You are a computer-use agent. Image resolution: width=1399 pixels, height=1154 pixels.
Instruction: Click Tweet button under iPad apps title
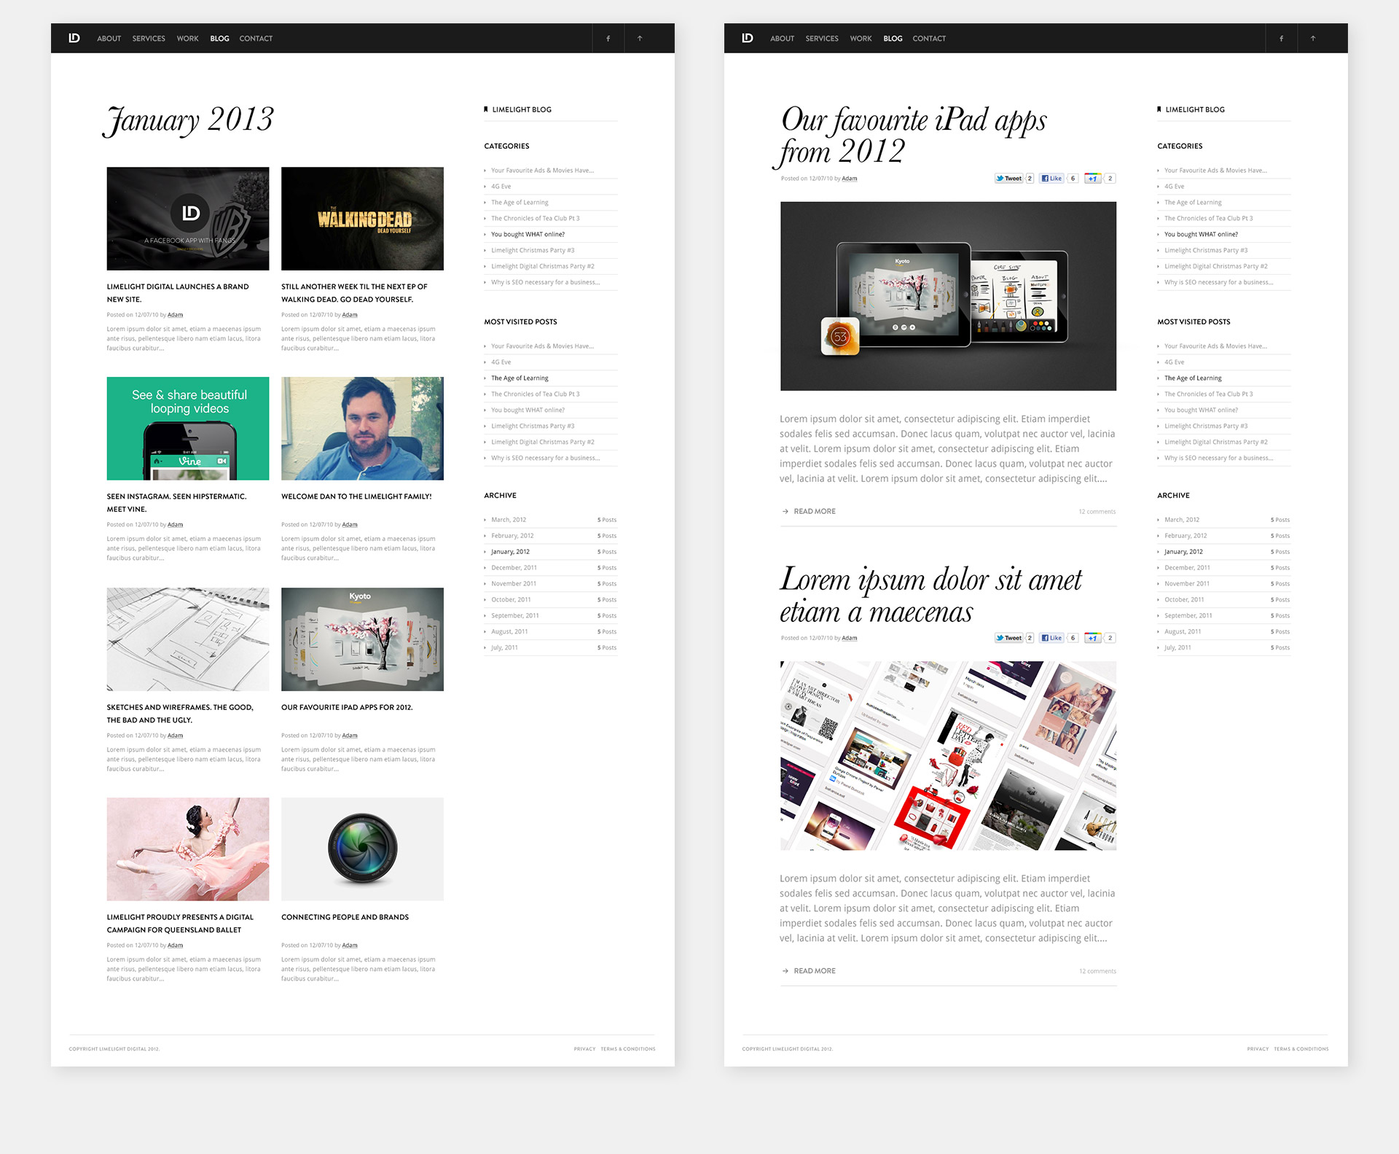pyautogui.click(x=1009, y=179)
